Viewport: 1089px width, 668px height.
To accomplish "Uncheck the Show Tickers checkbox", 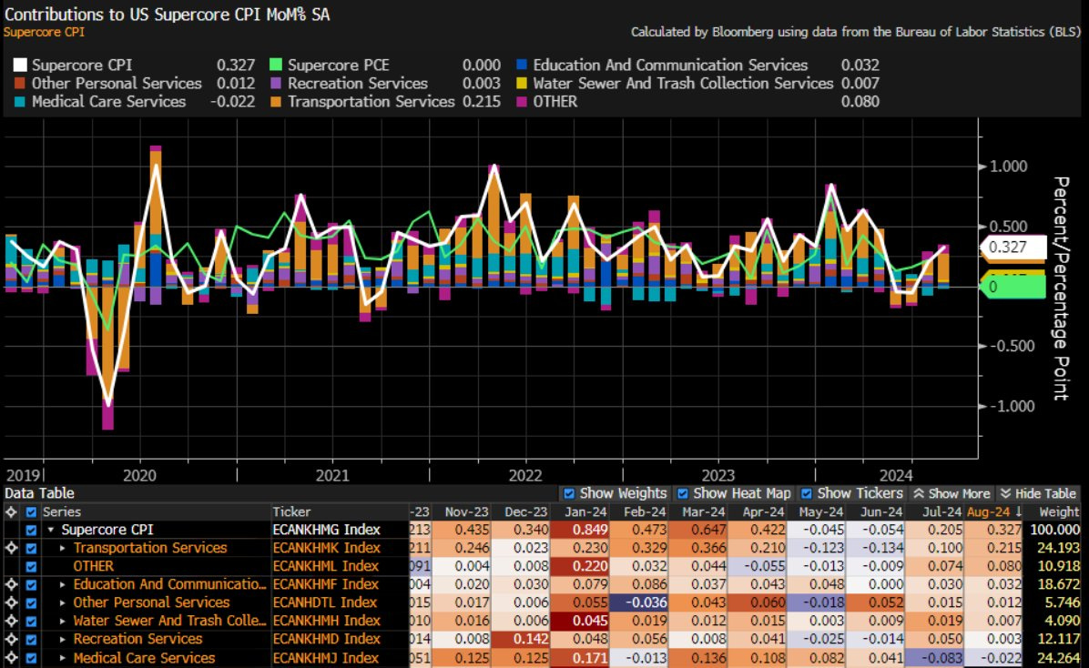I will [x=807, y=493].
